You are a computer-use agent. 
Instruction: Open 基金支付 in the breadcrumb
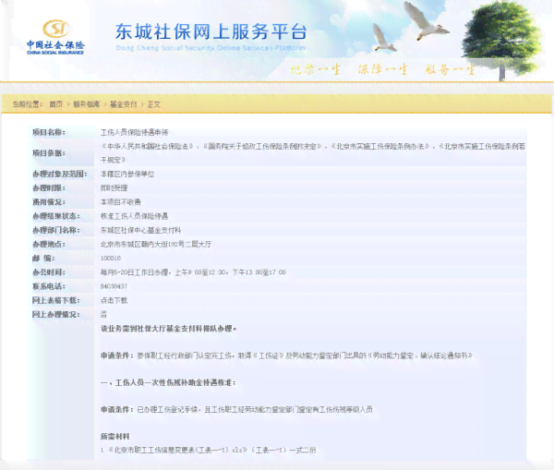tap(124, 104)
